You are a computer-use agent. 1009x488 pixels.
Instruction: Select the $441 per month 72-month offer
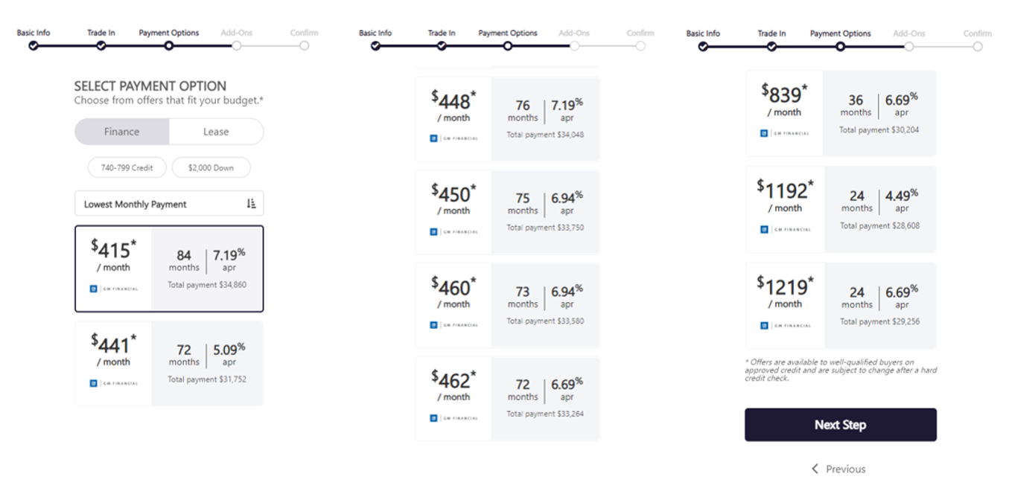(169, 363)
